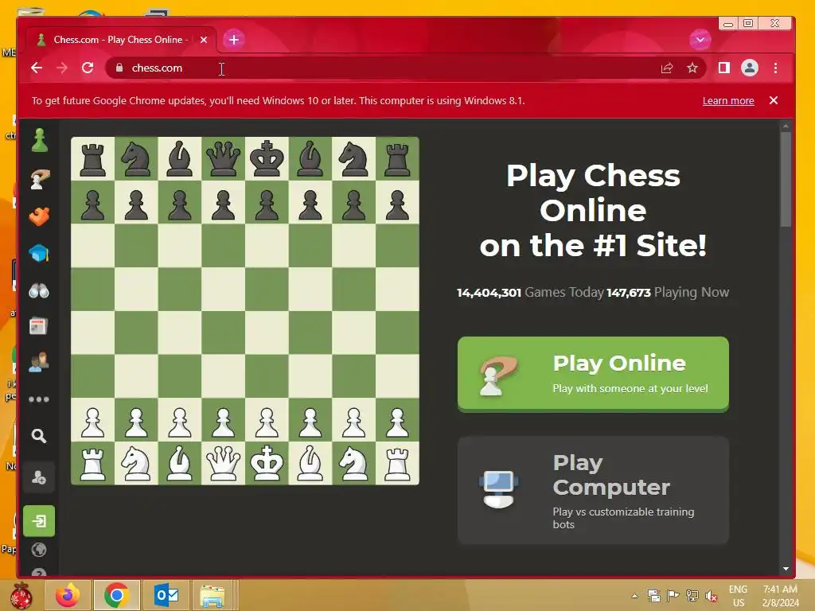Click the Start ornament button on taskbar
The width and height of the screenshot is (815, 611).
pos(21,595)
